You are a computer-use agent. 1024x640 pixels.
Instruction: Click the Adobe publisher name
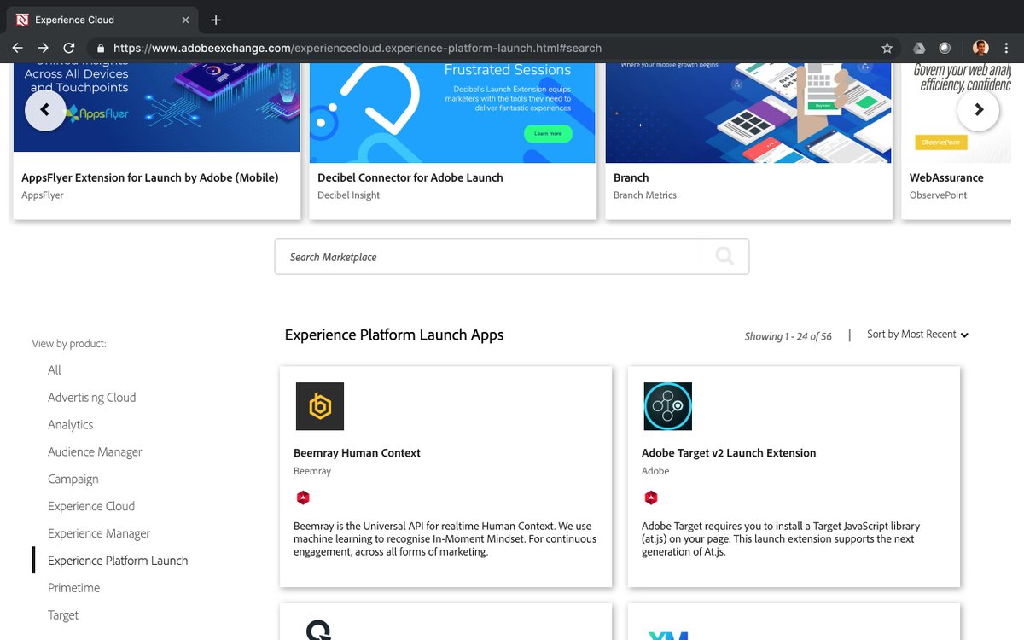(x=655, y=471)
